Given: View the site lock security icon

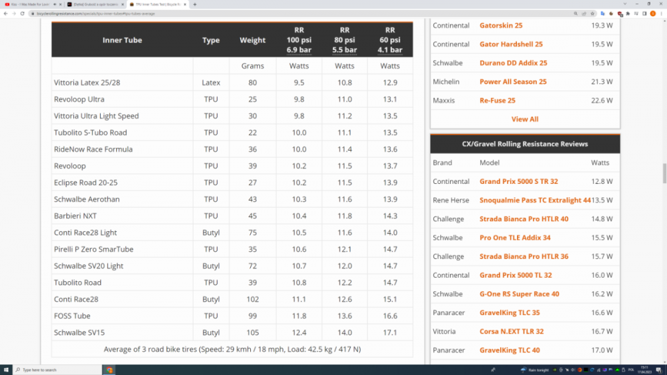Looking at the screenshot, I should 33,13.
